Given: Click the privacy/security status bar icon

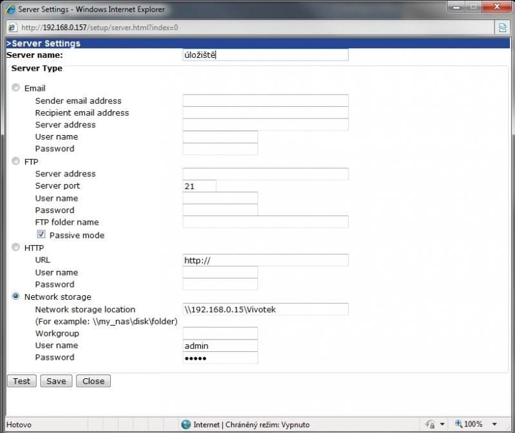Looking at the screenshot, I should pos(430,425).
